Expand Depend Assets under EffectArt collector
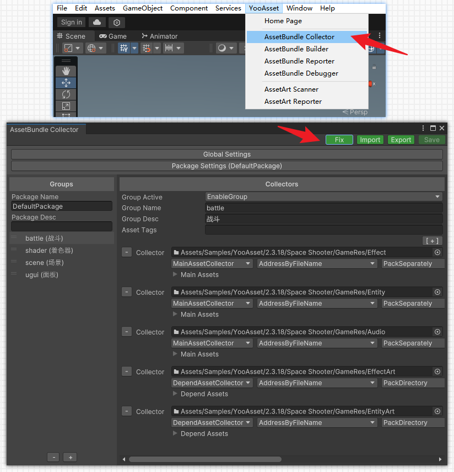 coord(175,394)
